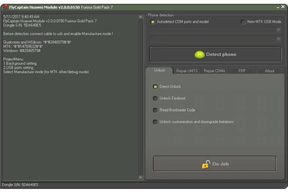The width and height of the screenshot is (288, 193).
Task: Enable New MTK USB Mode checkbox
Action: point(243,22)
